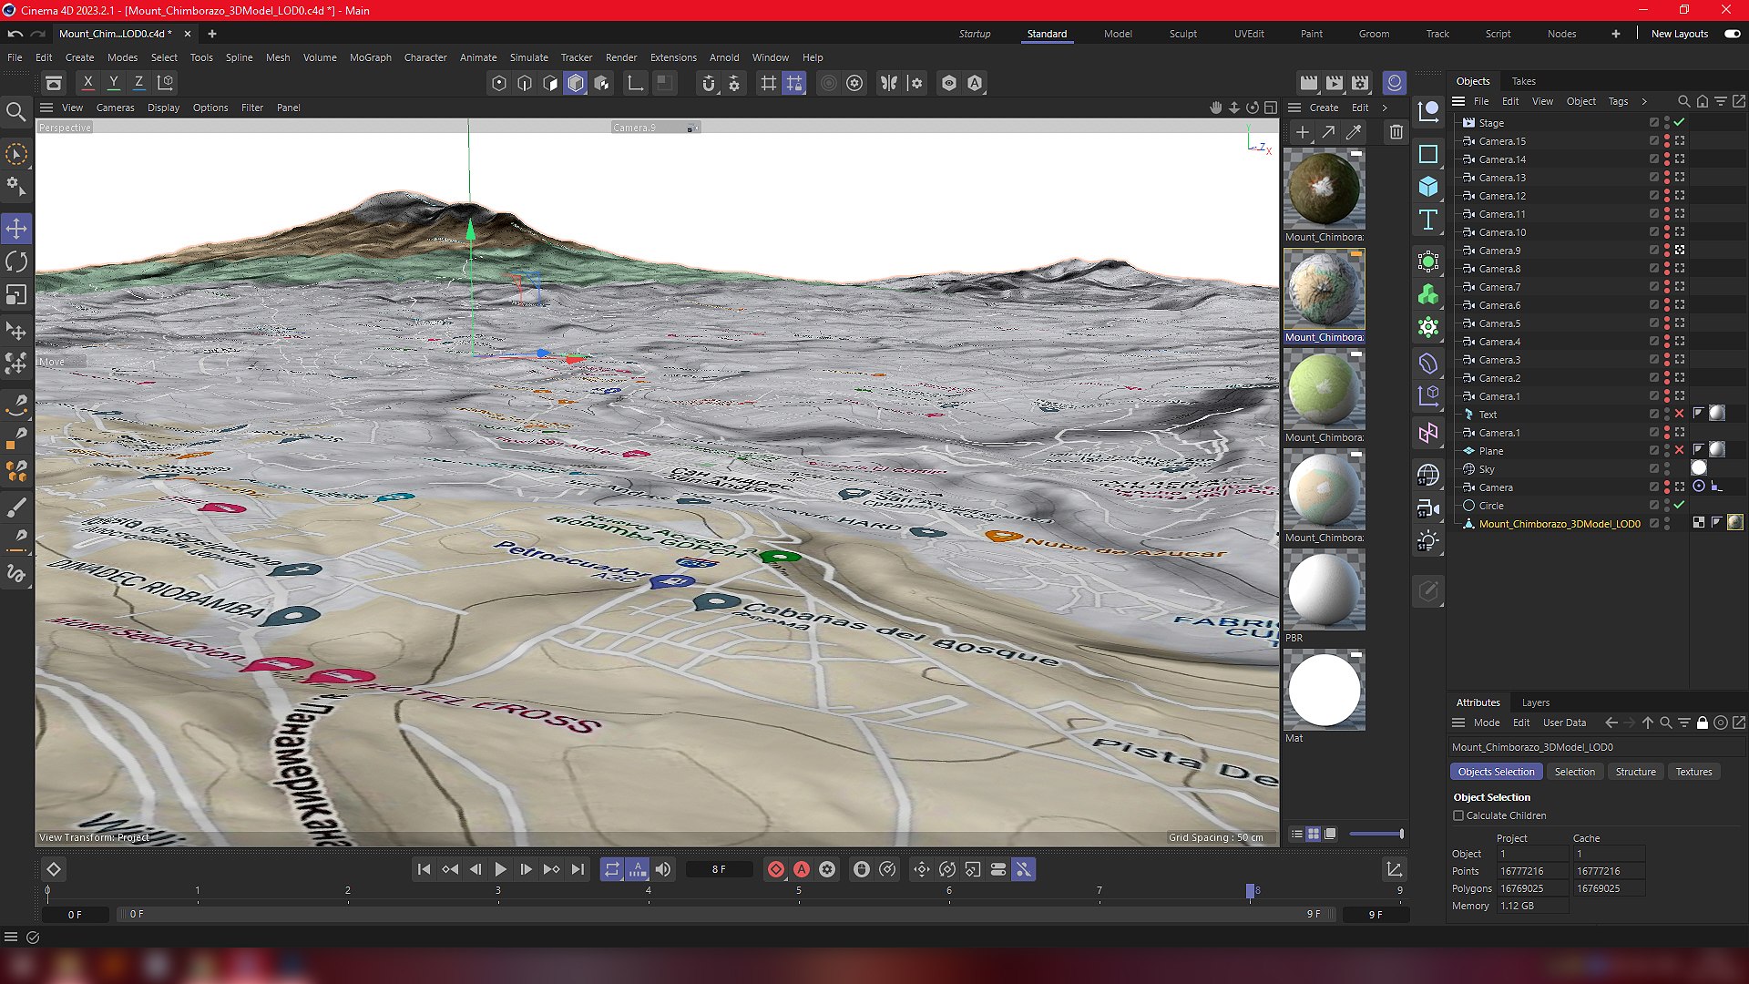The image size is (1749, 984).
Task: Open the search magnifier at the top left
Action: pos(15,112)
